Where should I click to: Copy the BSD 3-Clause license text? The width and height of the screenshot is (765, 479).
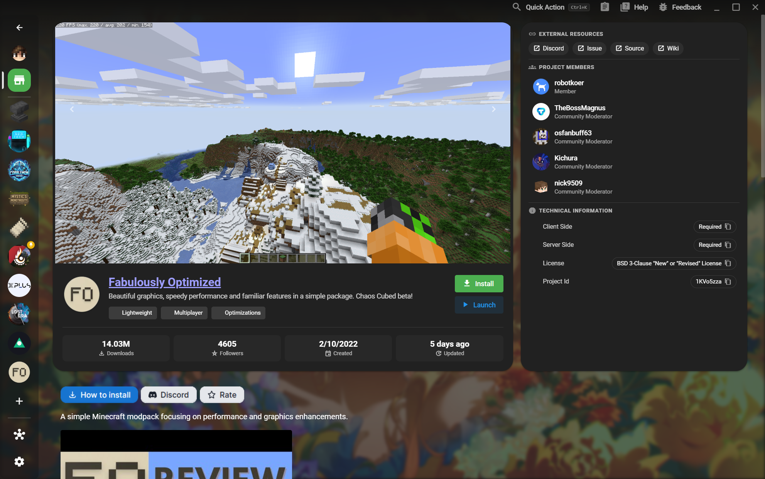click(728, 263)
